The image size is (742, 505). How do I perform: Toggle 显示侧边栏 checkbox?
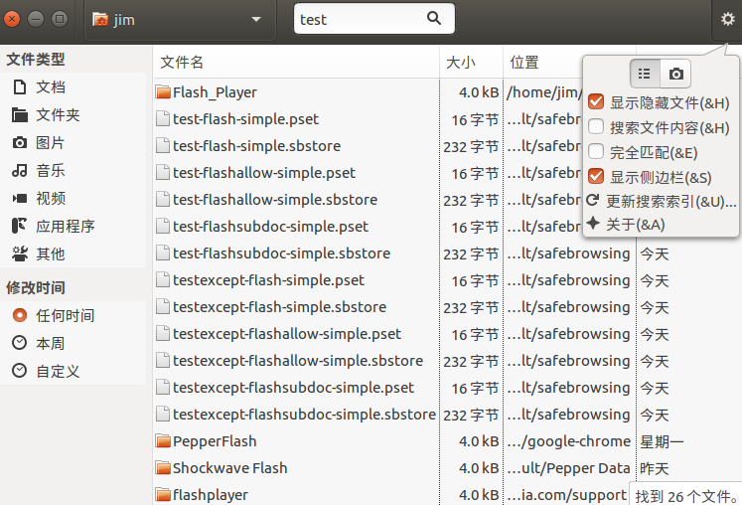click(x=596, y=177)
